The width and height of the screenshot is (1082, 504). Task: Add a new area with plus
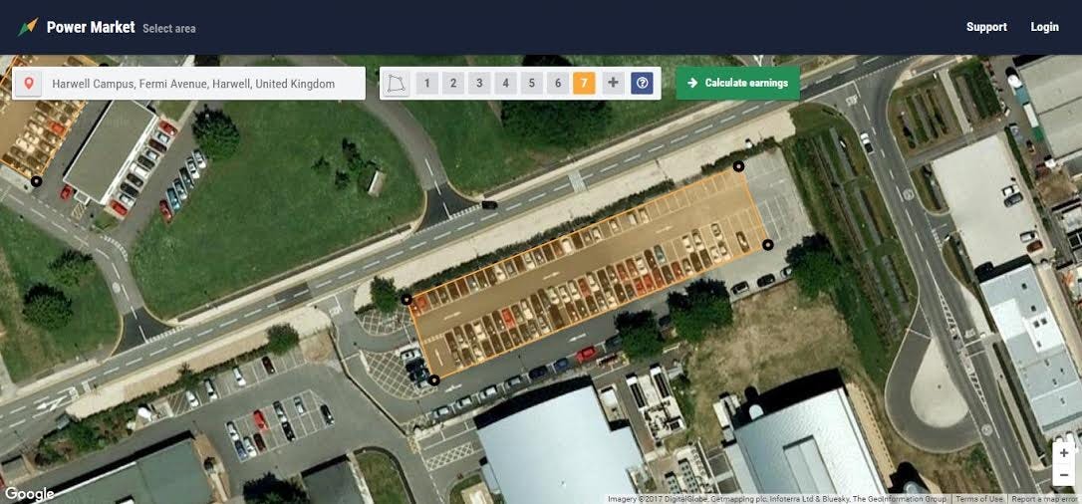coord(613,84)
